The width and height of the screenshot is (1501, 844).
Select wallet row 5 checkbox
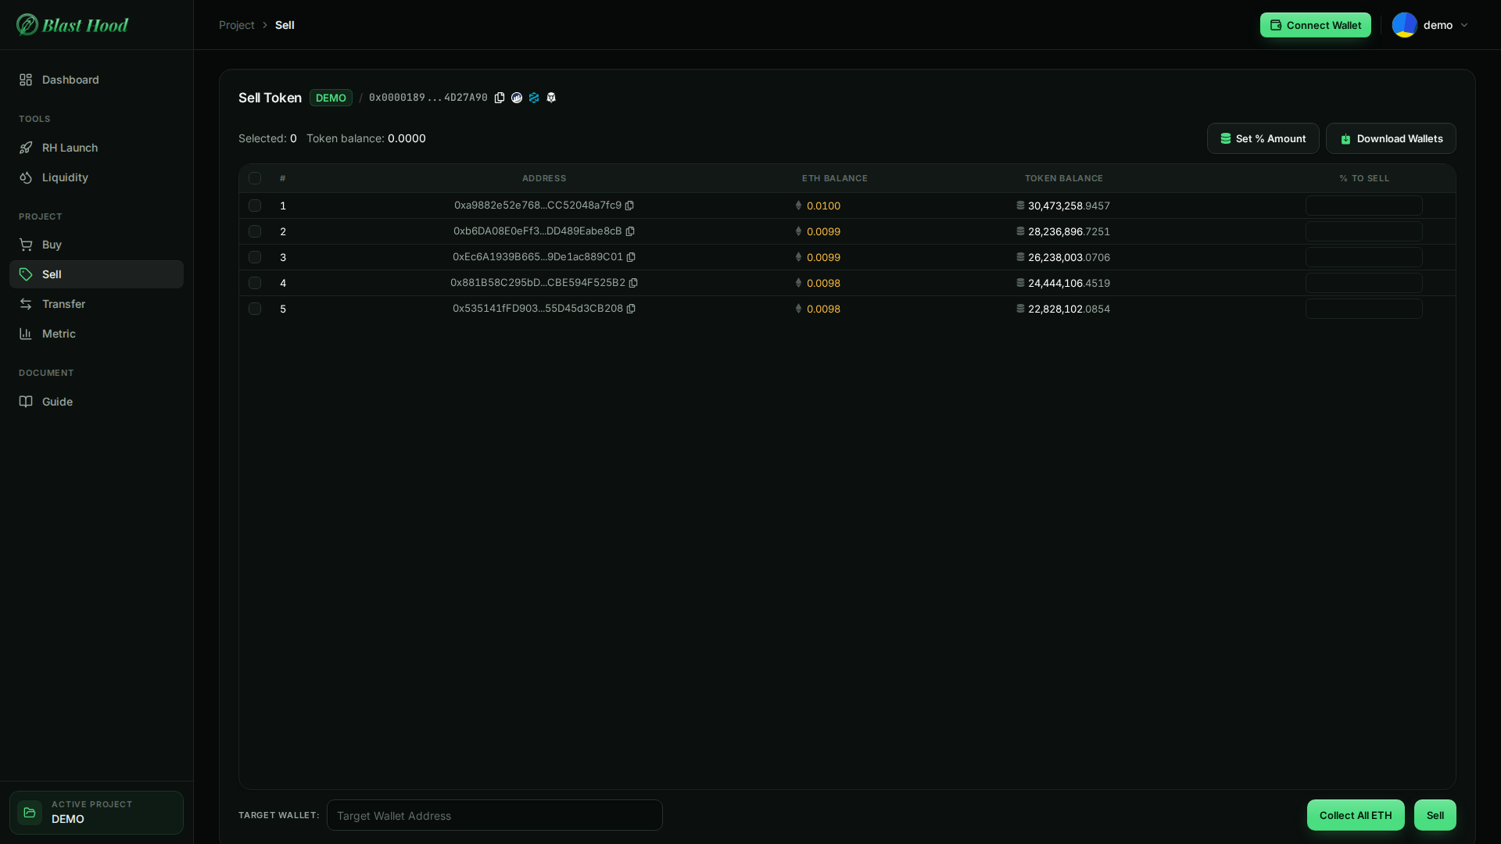point(255,309)
